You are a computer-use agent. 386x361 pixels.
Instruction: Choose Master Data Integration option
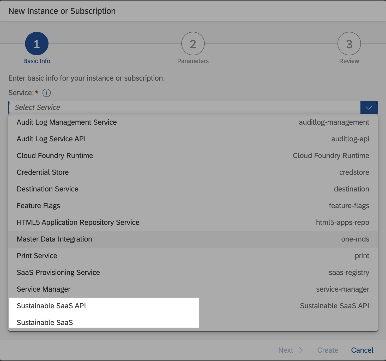[x=193, y=239]
